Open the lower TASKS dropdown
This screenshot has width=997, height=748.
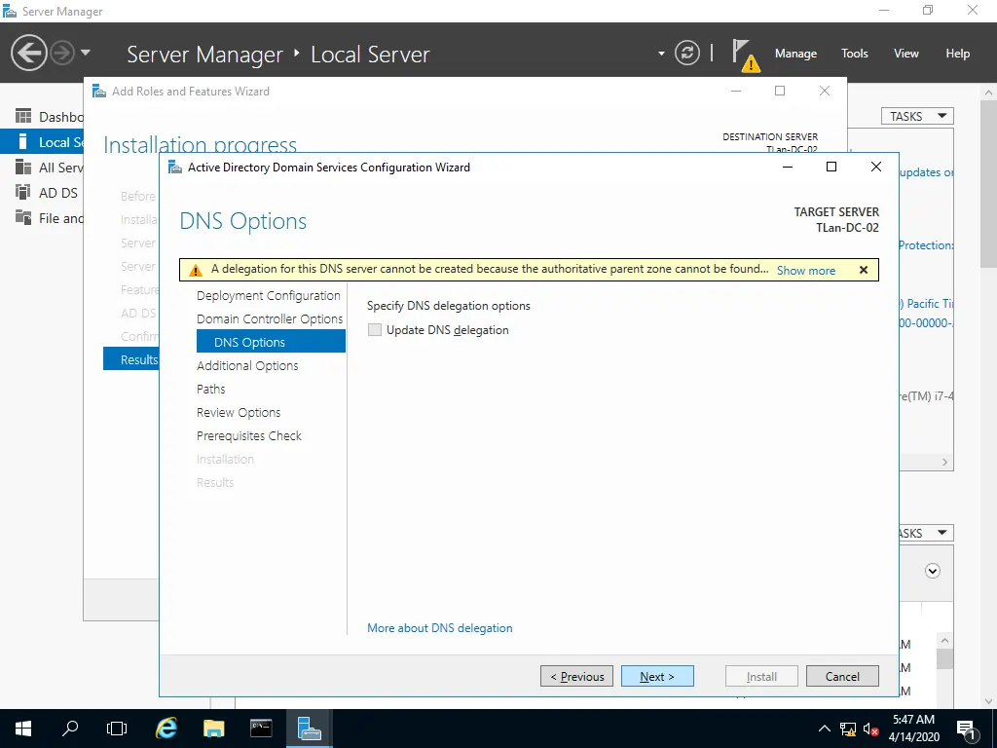click(x=927, y=533)
